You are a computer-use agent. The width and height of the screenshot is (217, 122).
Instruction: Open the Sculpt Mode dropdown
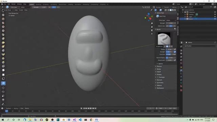click(7, 10)
